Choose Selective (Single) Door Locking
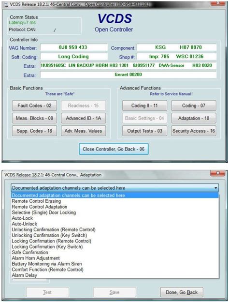This screenshot has width=229, height=303. click(x=115, y=212)
